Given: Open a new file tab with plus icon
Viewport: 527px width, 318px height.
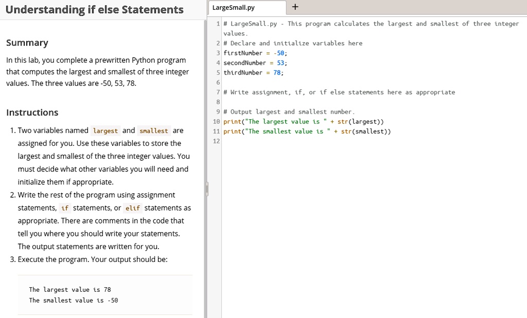Looking at the screenshot, I should click(294, 7).
